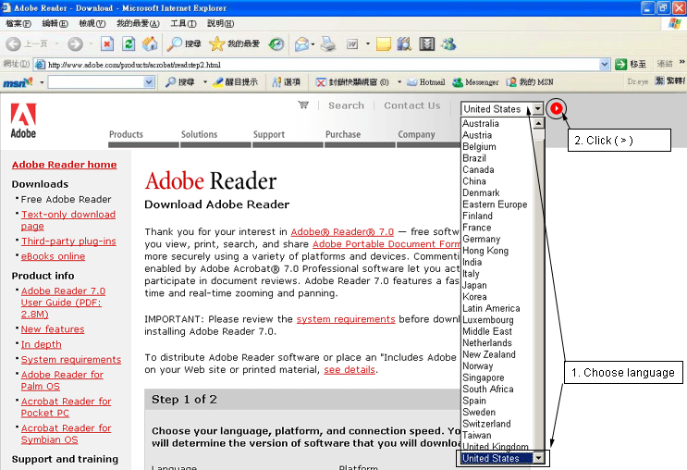Screen dimensions: 687x470
Task: Open the 說明(H) Help menu
Action: (220, 23)
